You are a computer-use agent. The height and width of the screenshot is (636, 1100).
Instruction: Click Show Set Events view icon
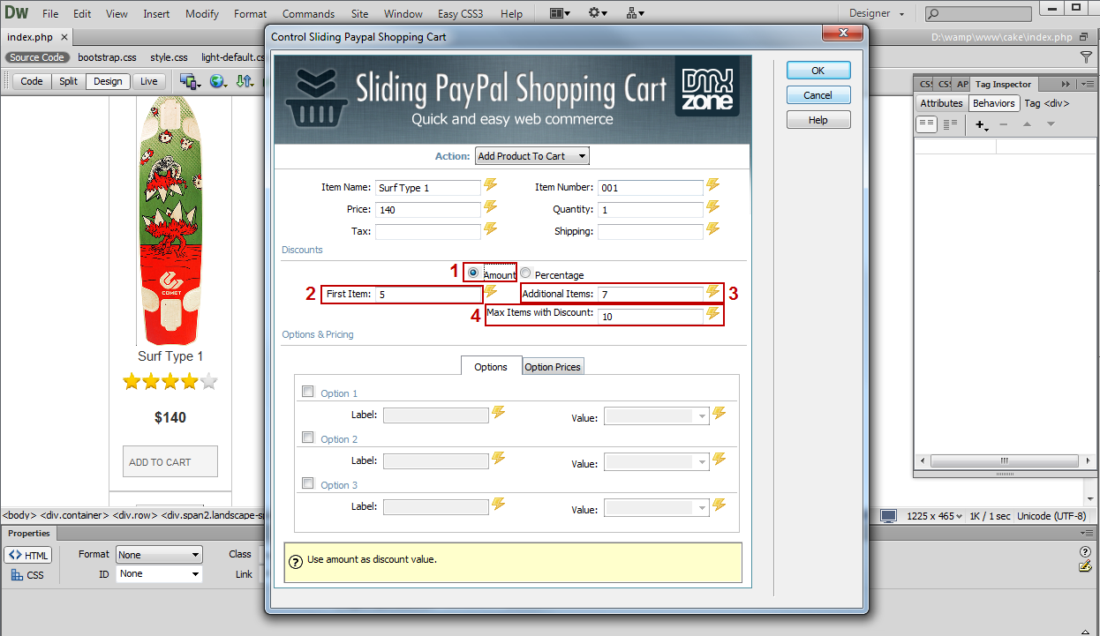click(927, 124)
